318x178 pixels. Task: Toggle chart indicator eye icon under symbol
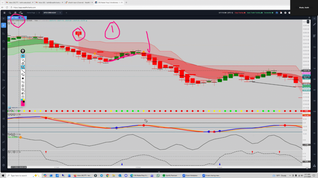coord(14,23)
